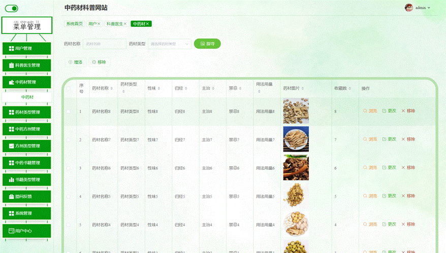Sort by 用法用量 column
446x253 pixels.
point(259,91)
